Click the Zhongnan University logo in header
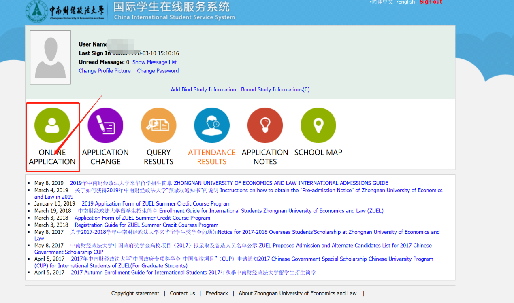The width and height of the screenshot is (514, 303). click(x=65, y=11)
